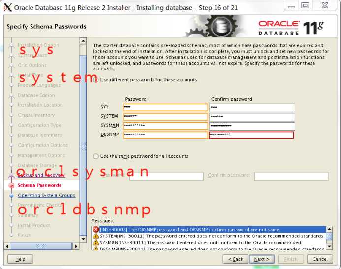Click the Configuration Type step
341x269 pixels.
(x=39, y=125)
